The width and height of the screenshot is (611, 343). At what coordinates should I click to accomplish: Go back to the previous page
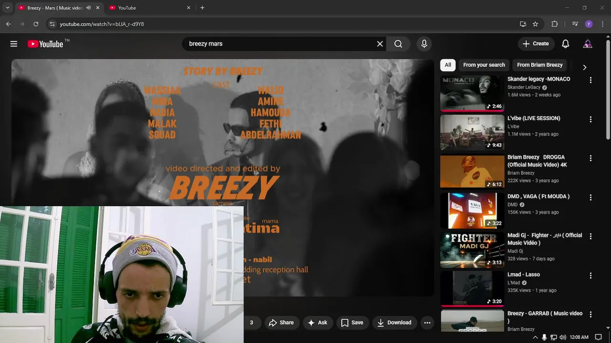9,24
